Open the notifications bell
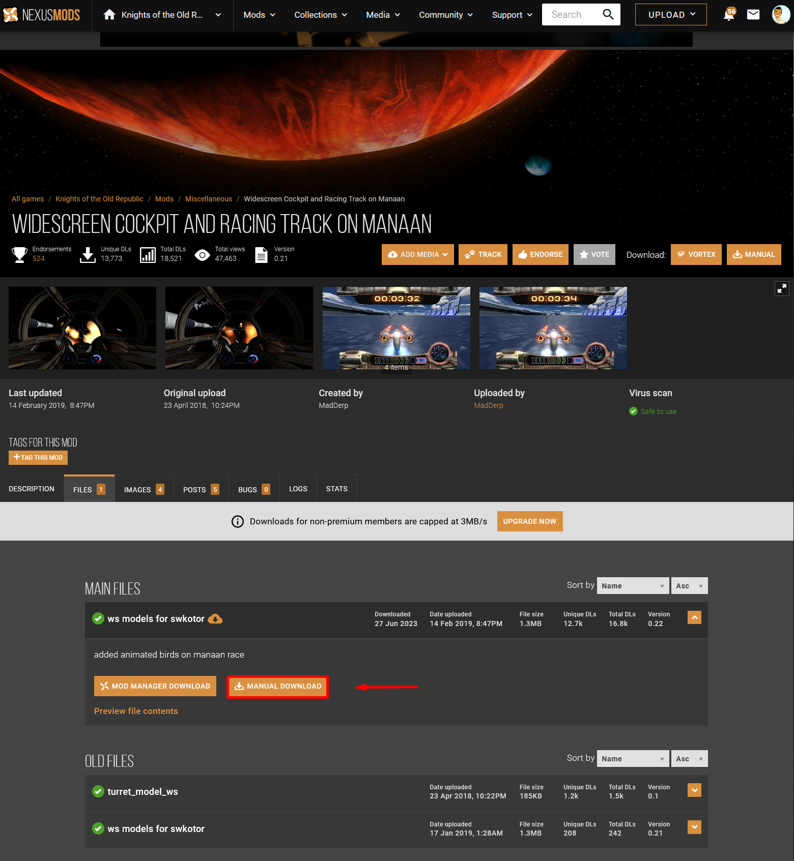The width and height of the screenshot is (794, 861). pos(729,14)
